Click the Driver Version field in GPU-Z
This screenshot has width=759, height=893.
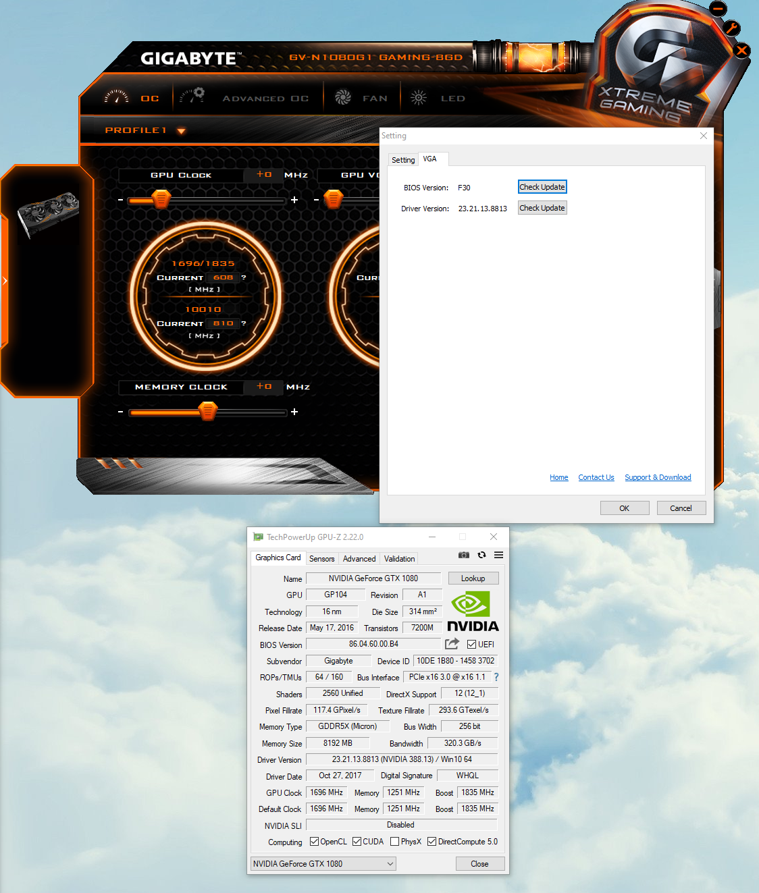point(402,759)
